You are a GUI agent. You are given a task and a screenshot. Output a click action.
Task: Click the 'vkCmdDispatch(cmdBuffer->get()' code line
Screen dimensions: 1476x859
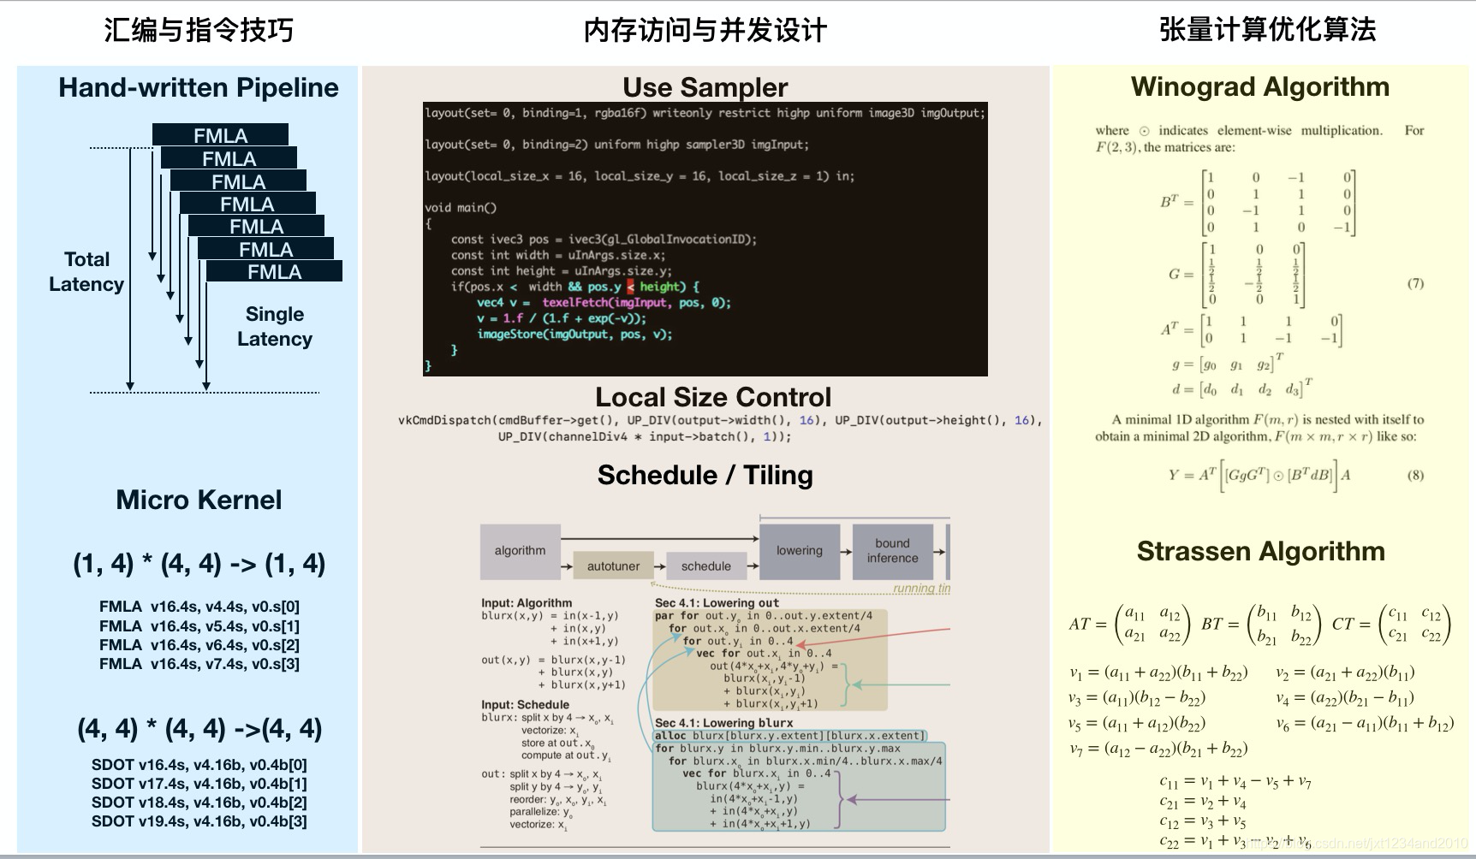(x=720, y=420)
